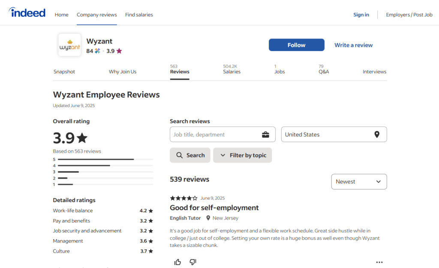Click the work wellbeing score icon near 84
The image size is (439, 268).
pos(98,51)
